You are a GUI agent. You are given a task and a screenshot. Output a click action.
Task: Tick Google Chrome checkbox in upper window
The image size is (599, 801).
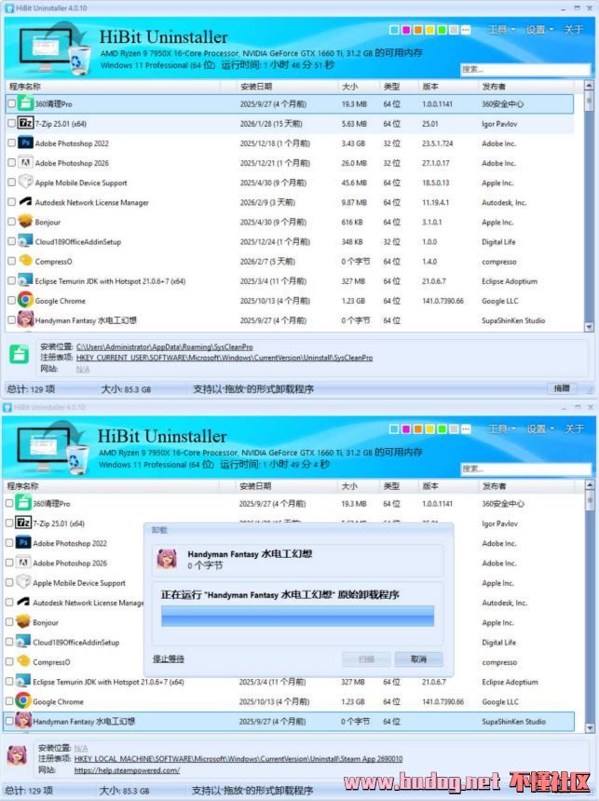click(x=11, y=300)
